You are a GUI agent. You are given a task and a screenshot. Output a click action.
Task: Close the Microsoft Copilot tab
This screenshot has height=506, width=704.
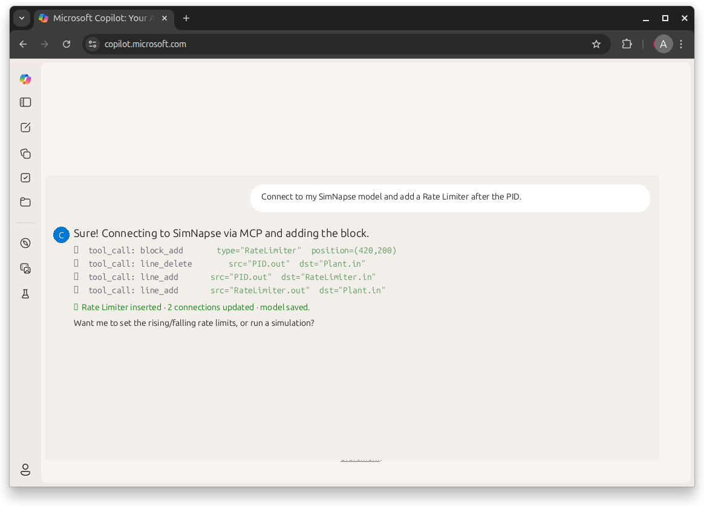(165, 18)
